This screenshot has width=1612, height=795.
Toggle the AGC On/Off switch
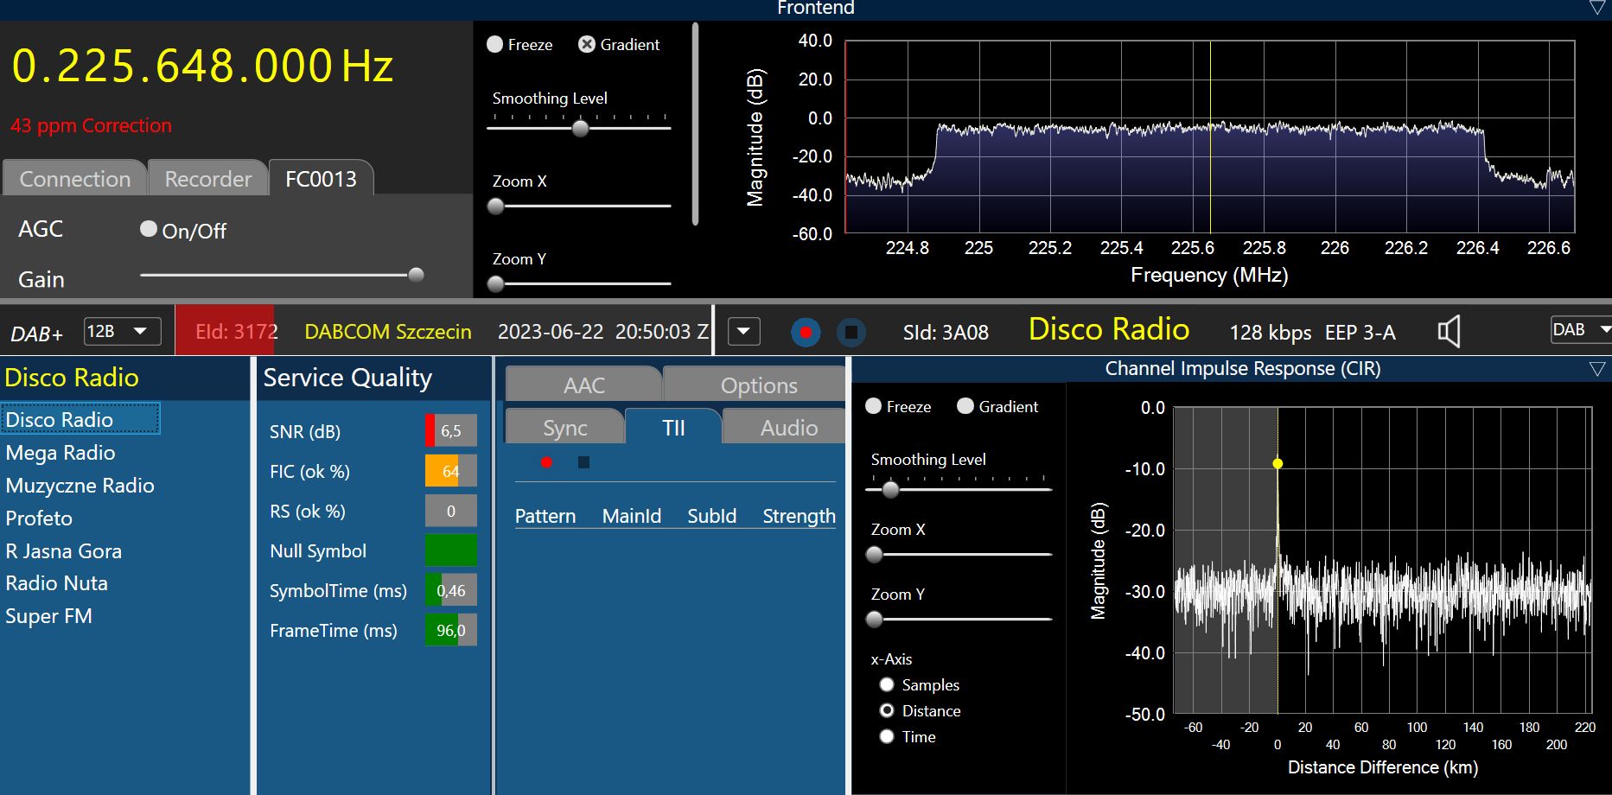pos(149,229)
